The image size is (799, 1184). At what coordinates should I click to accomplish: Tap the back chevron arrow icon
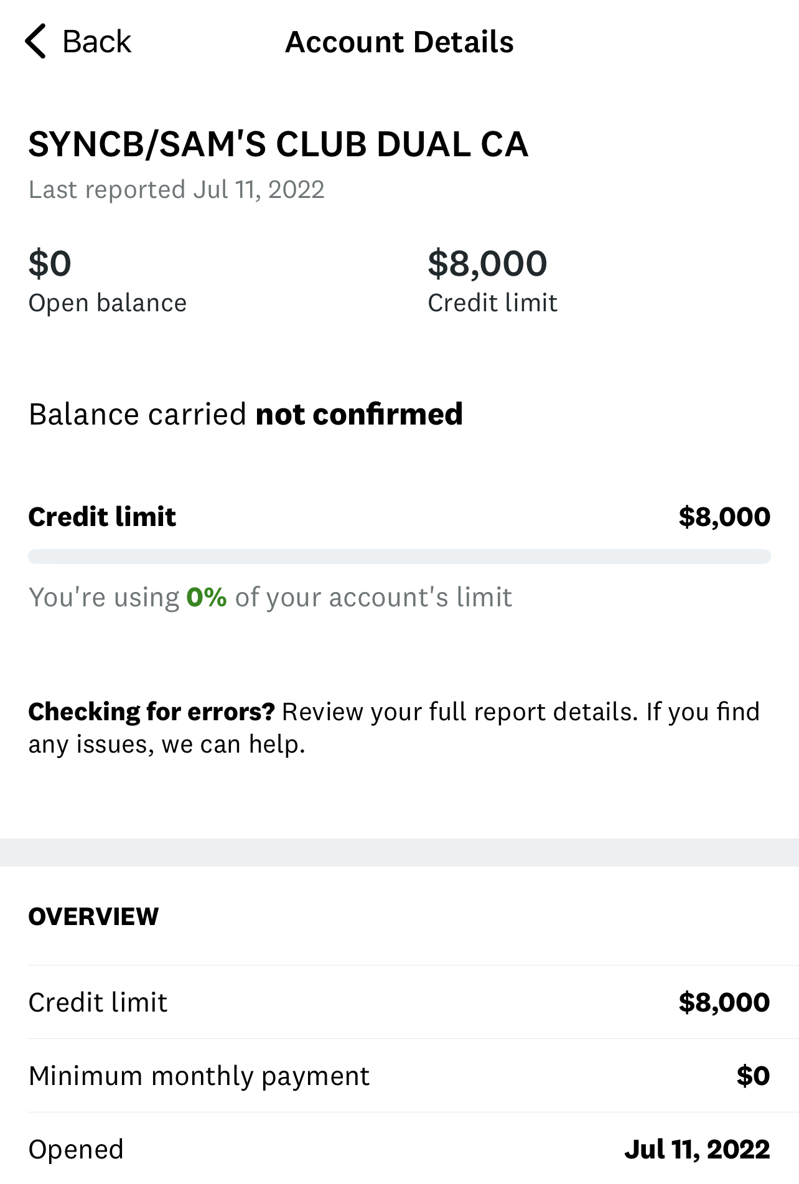pyautogui.click(x=36, y=42)
